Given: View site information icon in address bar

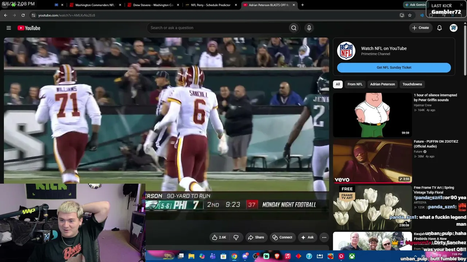Looking at the screenshot, I should click(33, 15).
